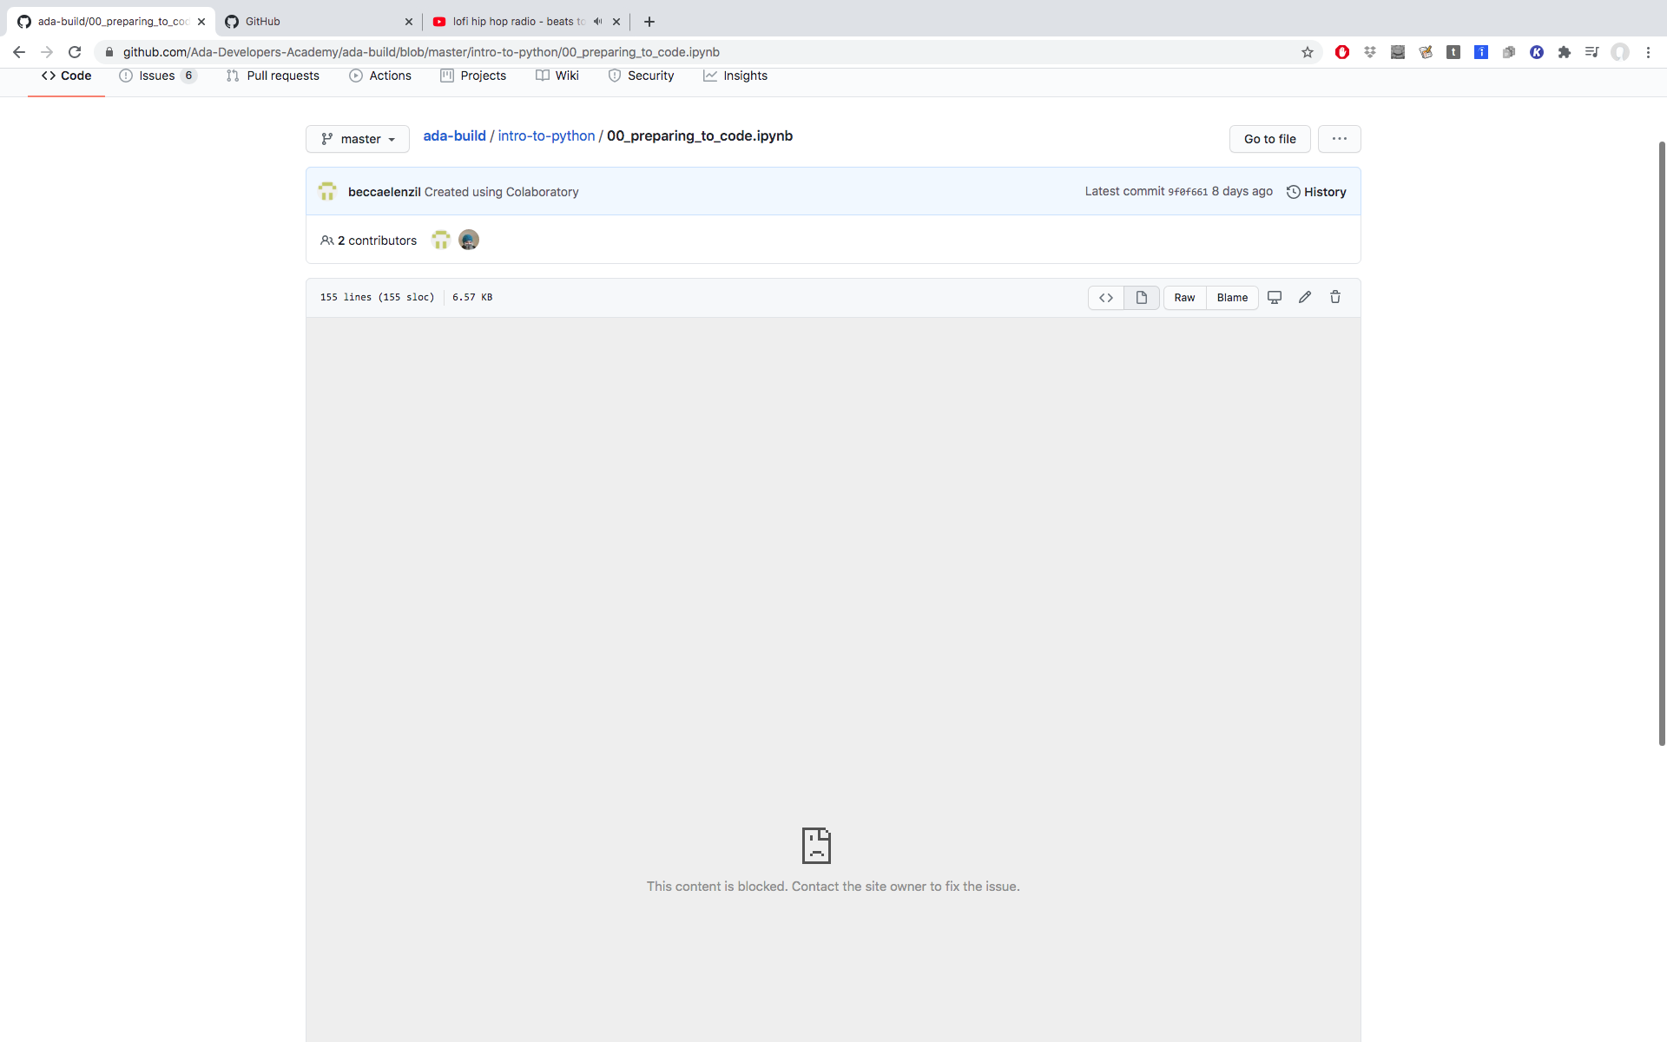1667x1042 pixels.
Task: Open the Dropbox browser extension
Action: pos(1370,52)
